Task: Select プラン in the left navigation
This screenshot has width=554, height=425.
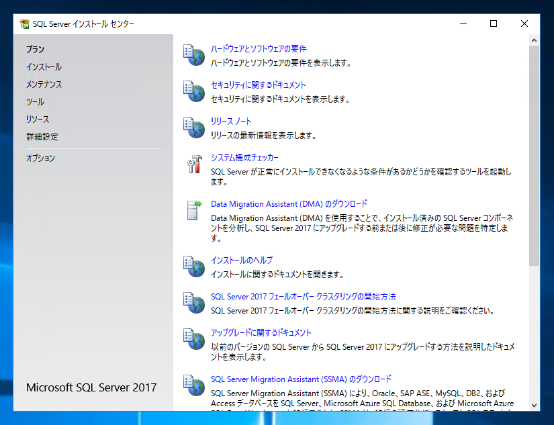Action: coord(36,50)
